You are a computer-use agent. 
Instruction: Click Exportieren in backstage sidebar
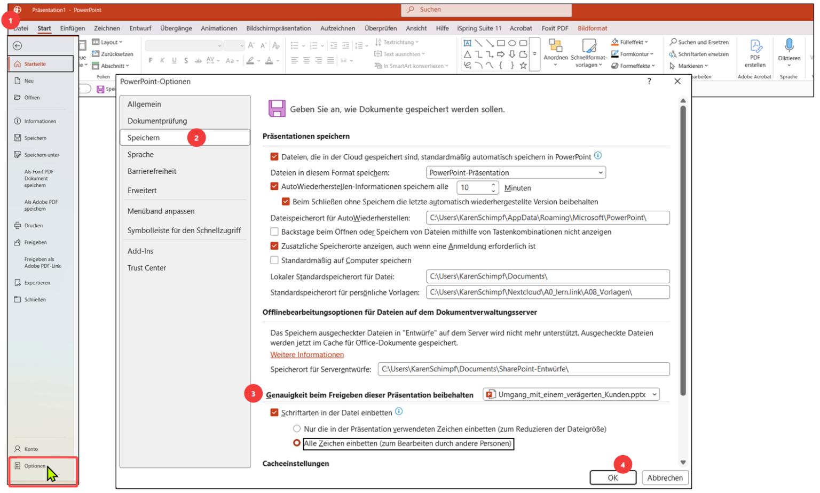[32, 283]
